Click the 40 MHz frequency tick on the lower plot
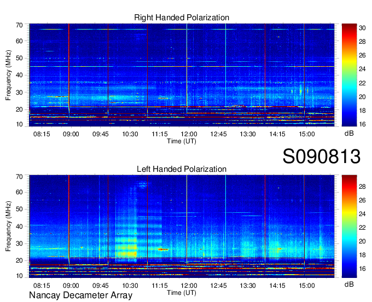This screenshot has height=302, width=372. (x=19, y=226)
